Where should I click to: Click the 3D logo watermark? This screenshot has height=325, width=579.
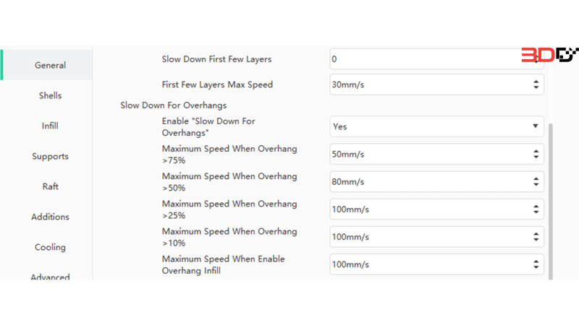(x=549, y=55)
